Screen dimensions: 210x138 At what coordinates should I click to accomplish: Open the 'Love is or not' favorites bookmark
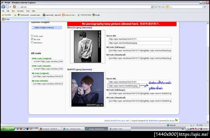(x=69, y=15)
